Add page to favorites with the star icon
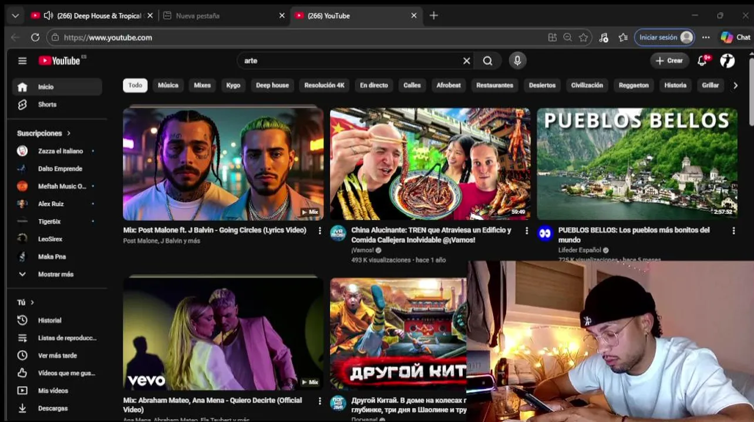Screen dimensions: 754x422 [583, 38]
